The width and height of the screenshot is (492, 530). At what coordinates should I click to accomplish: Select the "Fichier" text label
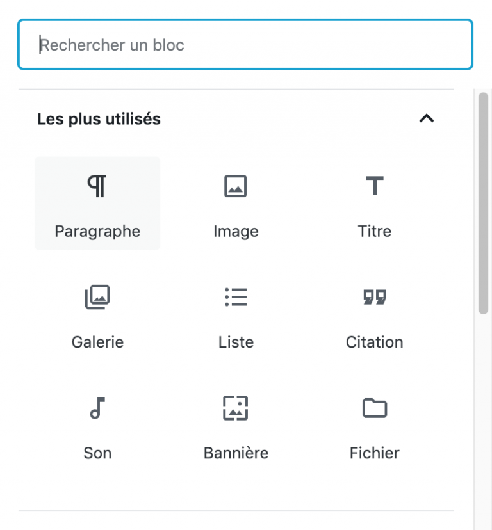coord(375,453)
